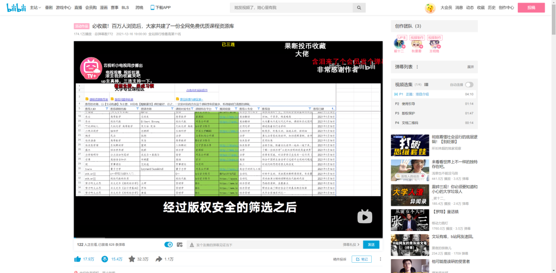Click the star favorite icon
Viewport: 556px width, 273px height.
(132, 259)
